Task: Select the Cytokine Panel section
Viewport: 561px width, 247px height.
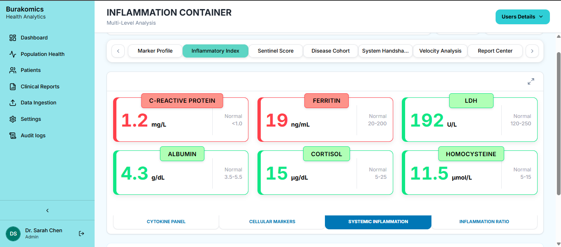Action: tap(166, 222)
